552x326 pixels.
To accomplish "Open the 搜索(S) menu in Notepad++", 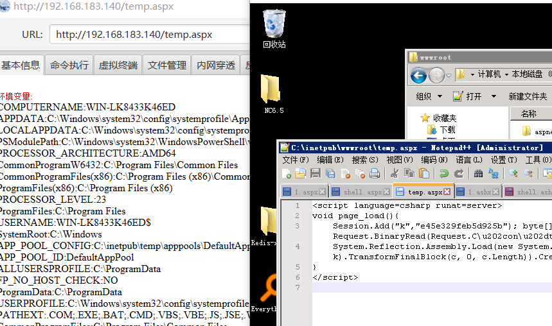I will coord(365,160).
